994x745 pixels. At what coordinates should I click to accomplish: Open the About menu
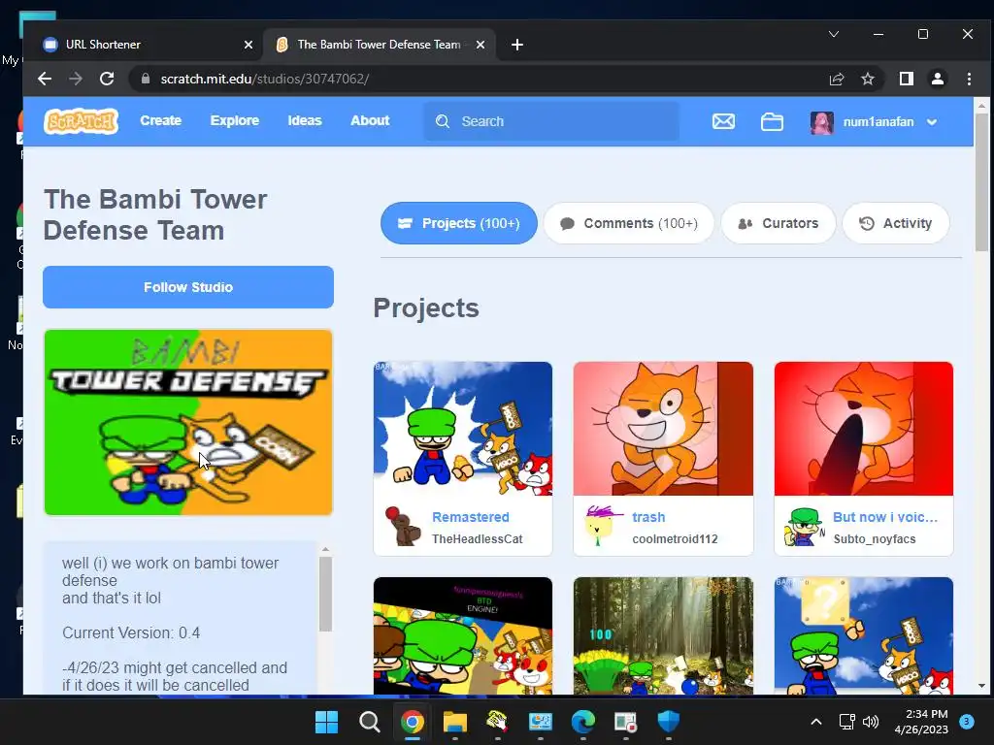click(370, 120)
